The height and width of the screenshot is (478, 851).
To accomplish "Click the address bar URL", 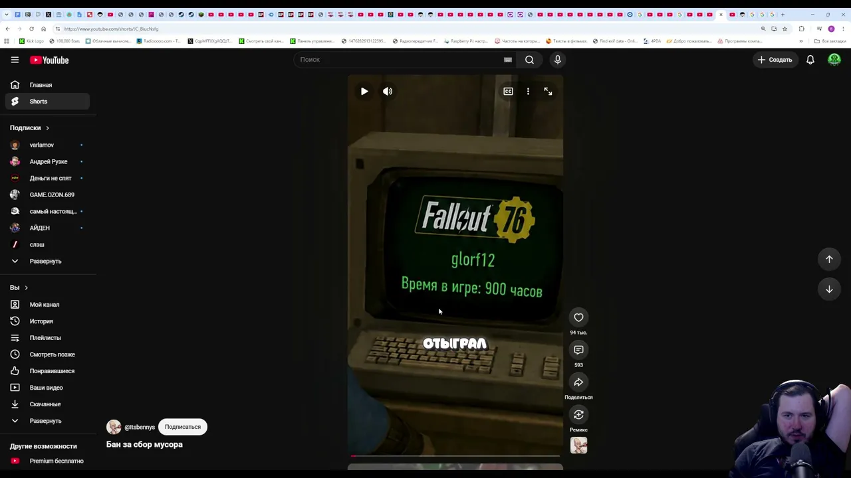I will click(111, 29).
